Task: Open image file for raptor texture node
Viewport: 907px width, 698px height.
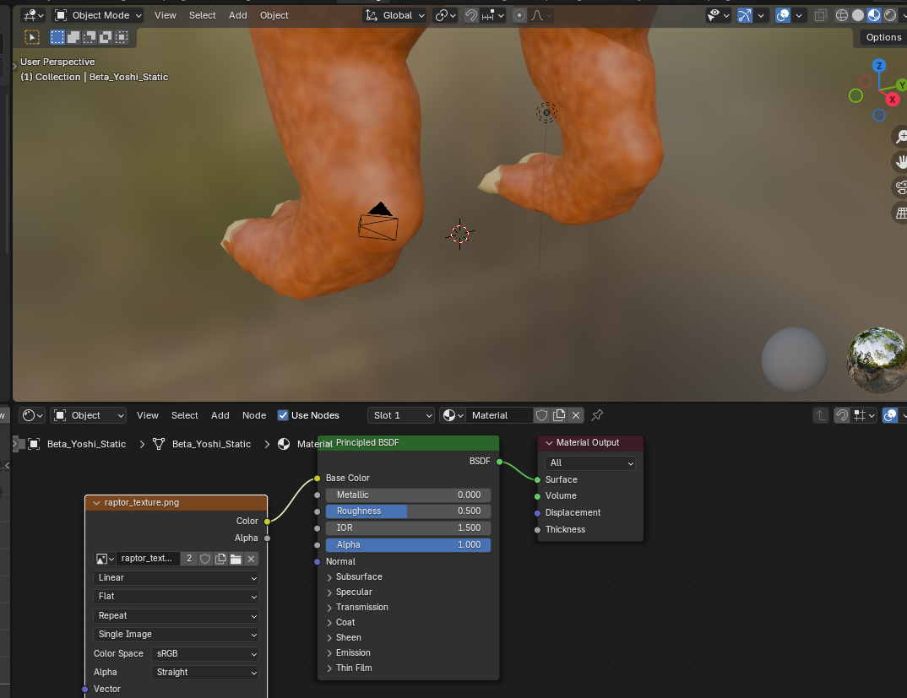Action: point(236,559)
